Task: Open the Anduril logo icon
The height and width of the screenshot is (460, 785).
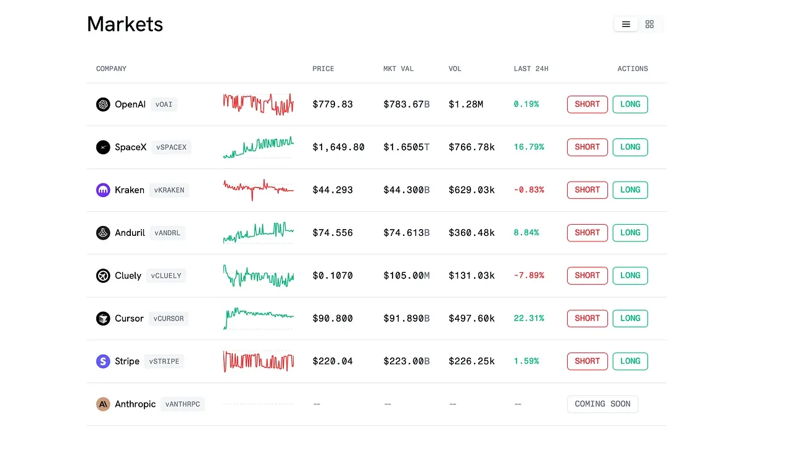Action: click(103, 233)
